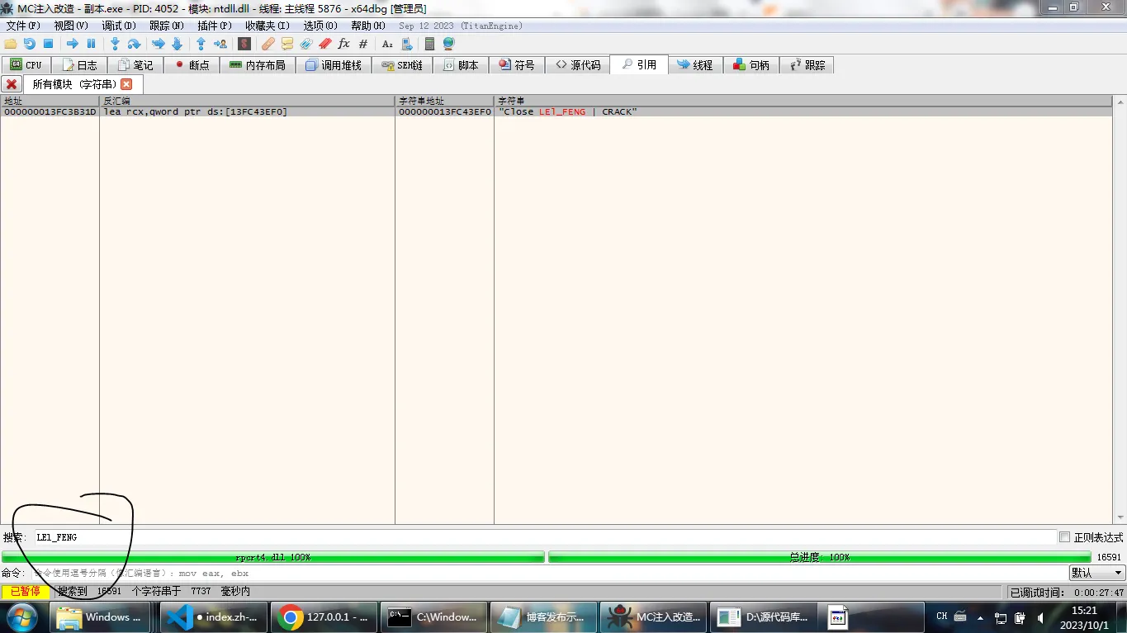The height and width of the screenshot is (633, 1127).
Task: Click the Open file folder icon
Action: 11,44
